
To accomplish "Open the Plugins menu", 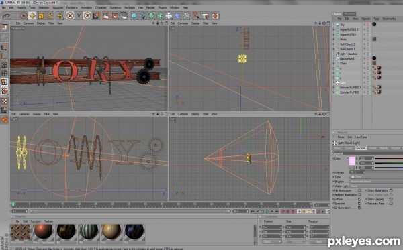I will 162,7.
